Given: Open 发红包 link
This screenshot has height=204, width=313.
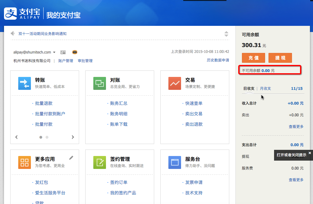Looking at the screenshot, I should pyautogui.click(x=41, y=182).
